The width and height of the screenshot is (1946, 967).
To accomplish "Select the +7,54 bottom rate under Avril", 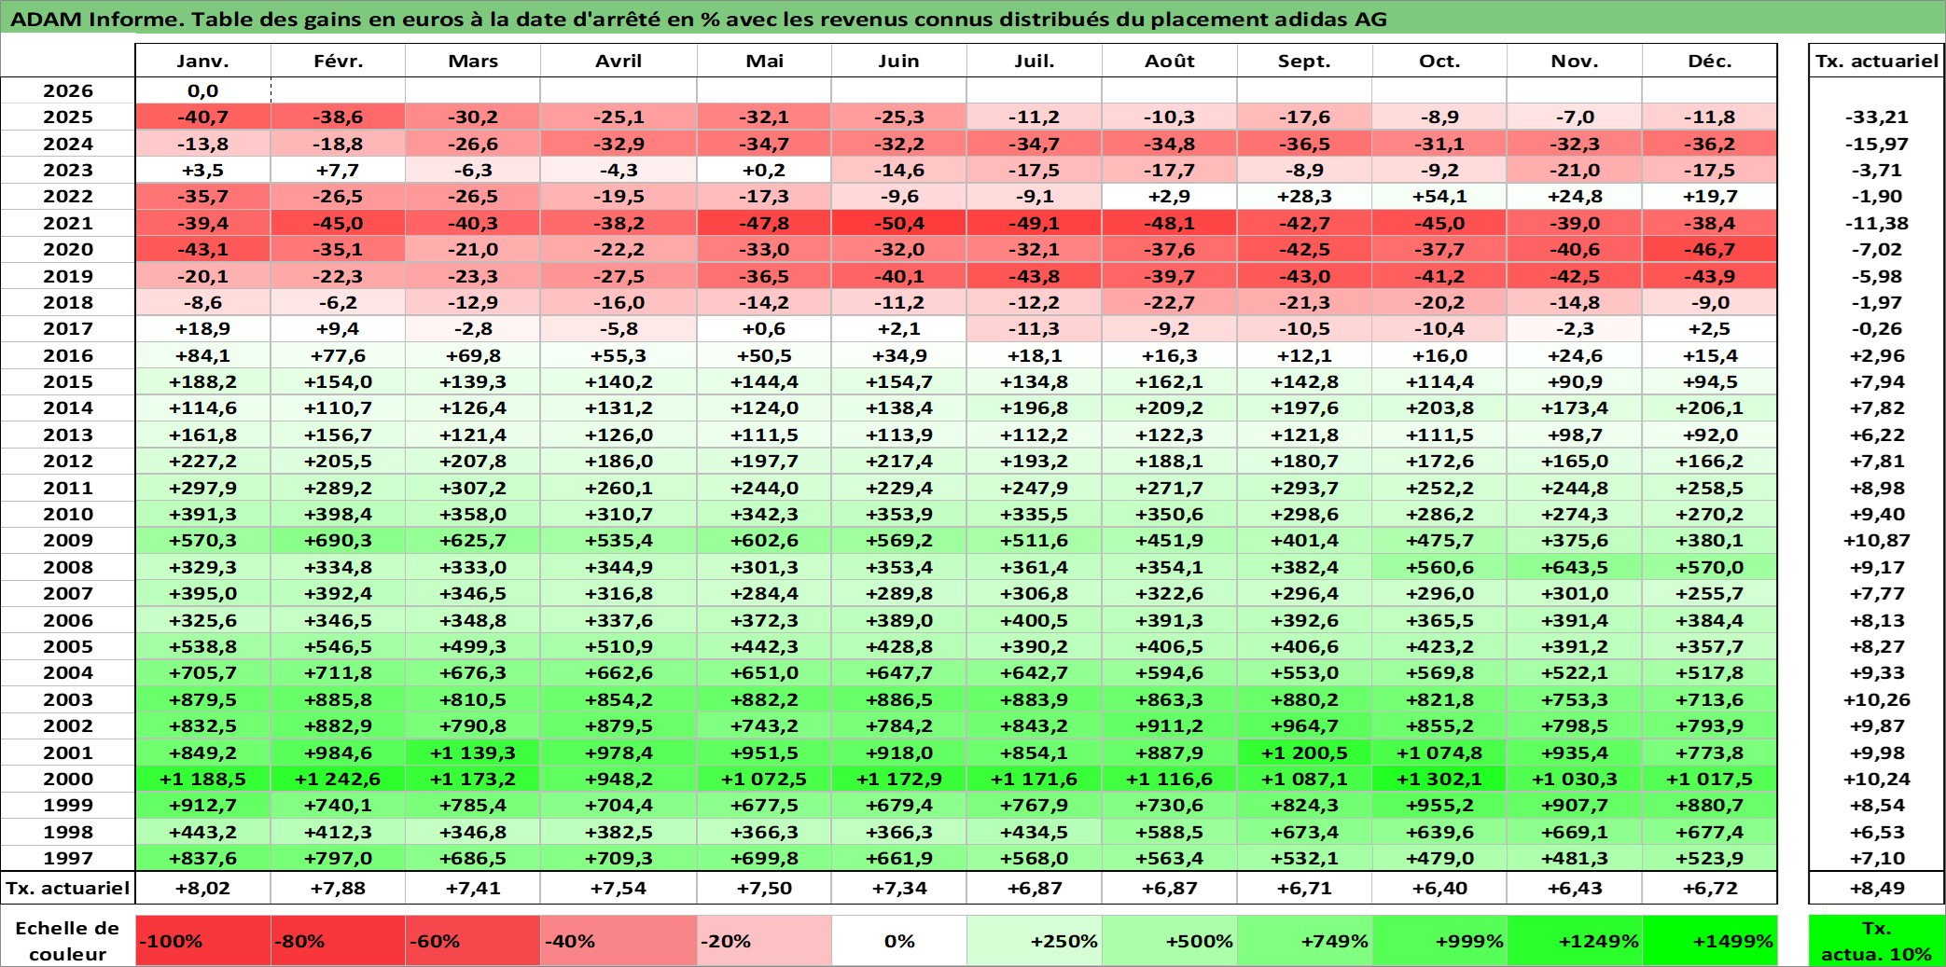I will 619,888.
